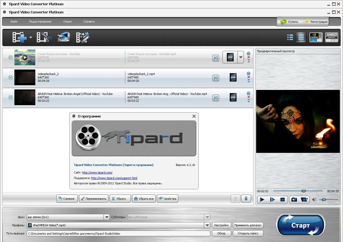The width and height of the screenshot is (343, 242).
Task: Toggle AMD Radeon acceleration icon
Action: pyautogui.click(x=332, y=37)
